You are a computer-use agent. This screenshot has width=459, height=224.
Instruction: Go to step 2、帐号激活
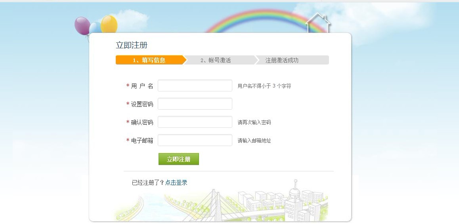point(216,60)
